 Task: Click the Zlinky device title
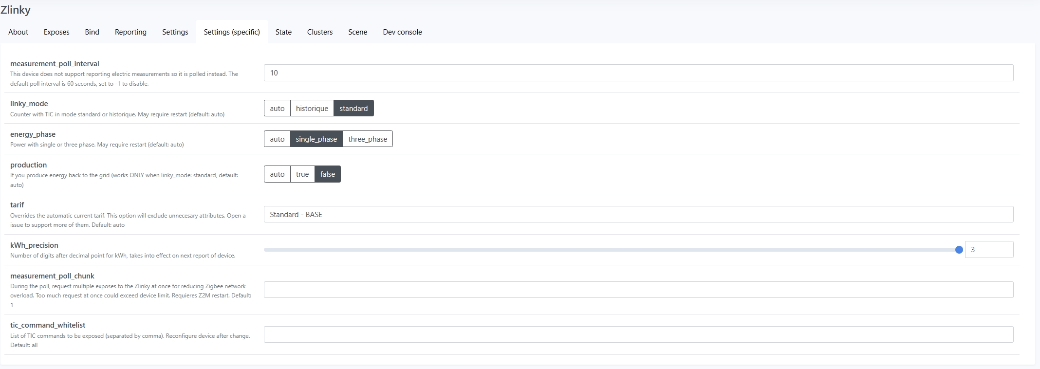point(16,10)
